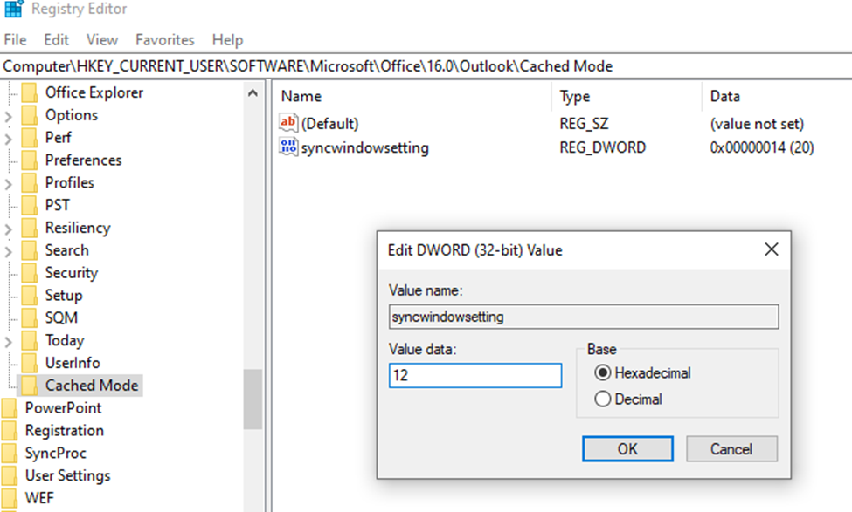Select the WEF folder icon
852x512 pixels.
(x=10, y=498)
